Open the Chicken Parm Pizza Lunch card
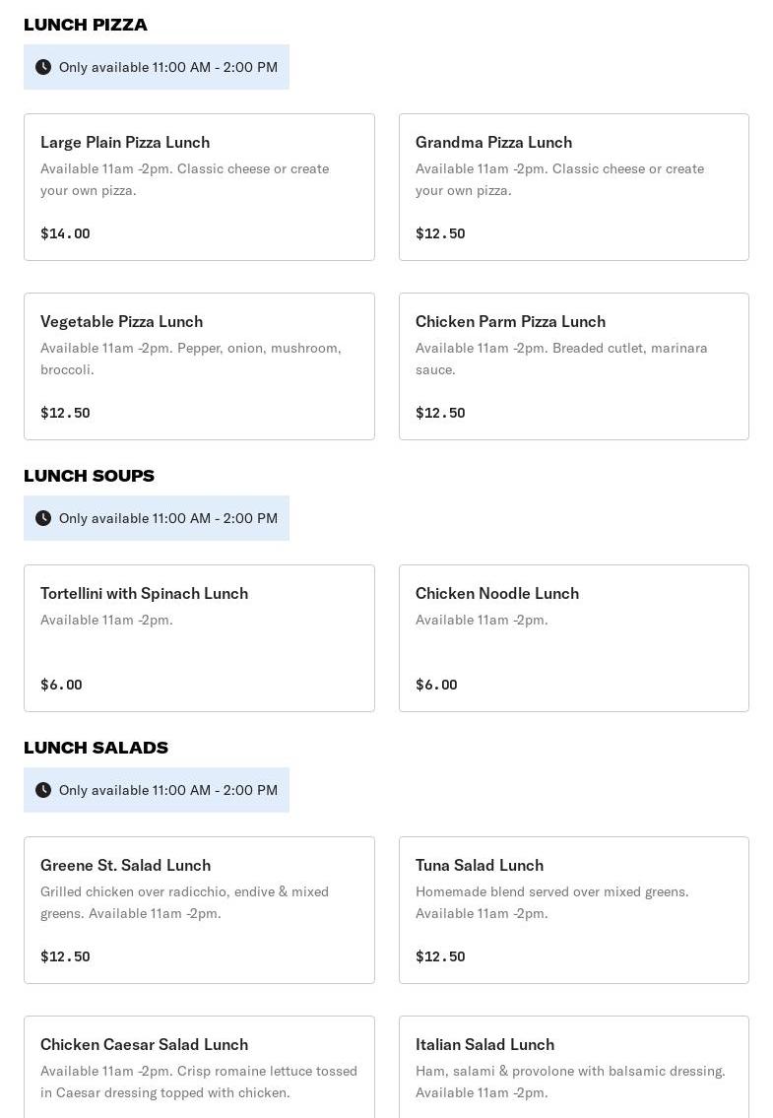Screen dimensions: 773x1118 pyautogui.click(x=574, y=366)
